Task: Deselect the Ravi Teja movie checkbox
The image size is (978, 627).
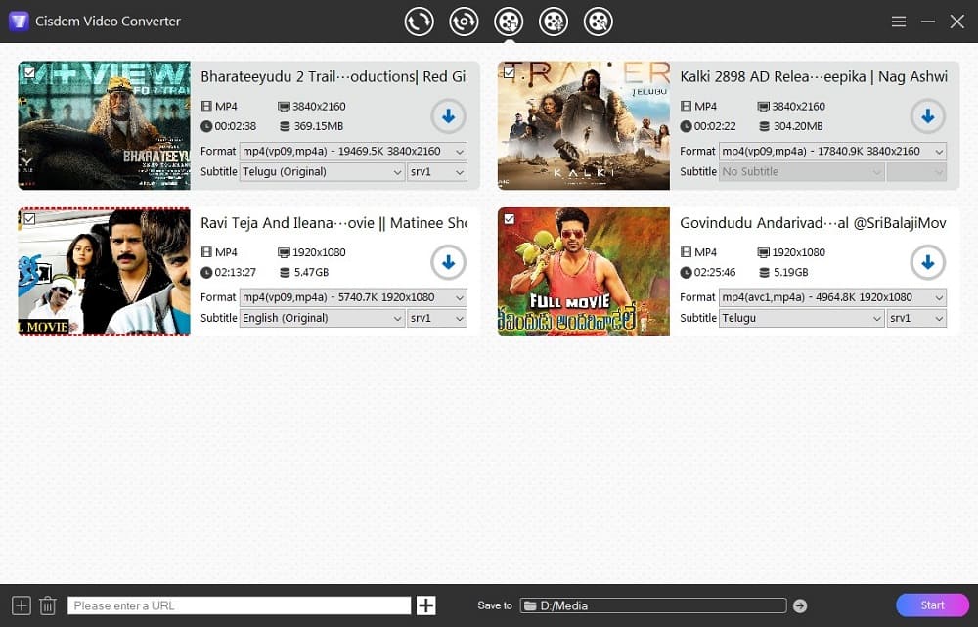Action: click(x=29, y=216)
